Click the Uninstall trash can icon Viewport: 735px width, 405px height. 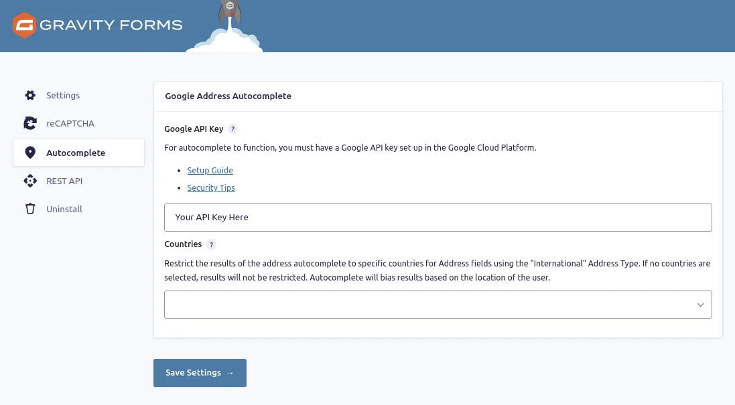[x=30, y=209]
